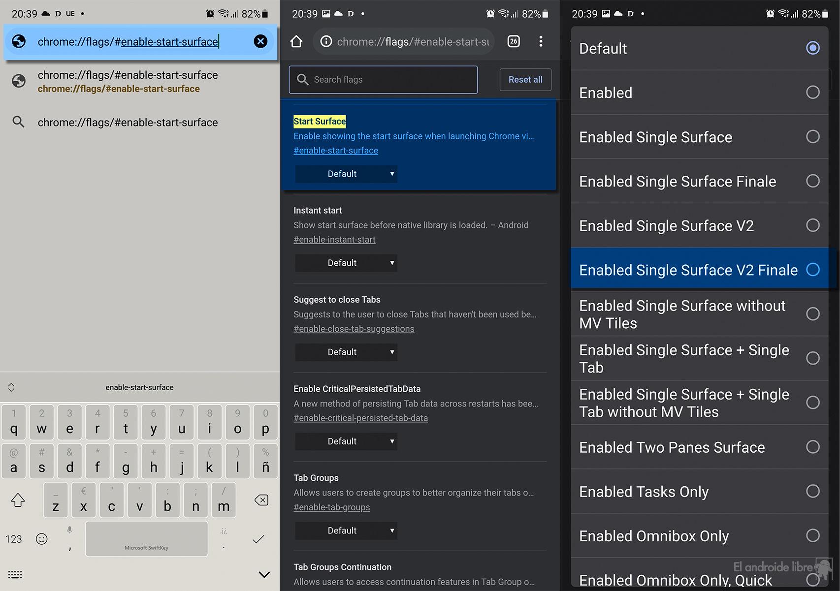
Task: Select the Enabled Tasks Only radio button
Action: [812, 491]
